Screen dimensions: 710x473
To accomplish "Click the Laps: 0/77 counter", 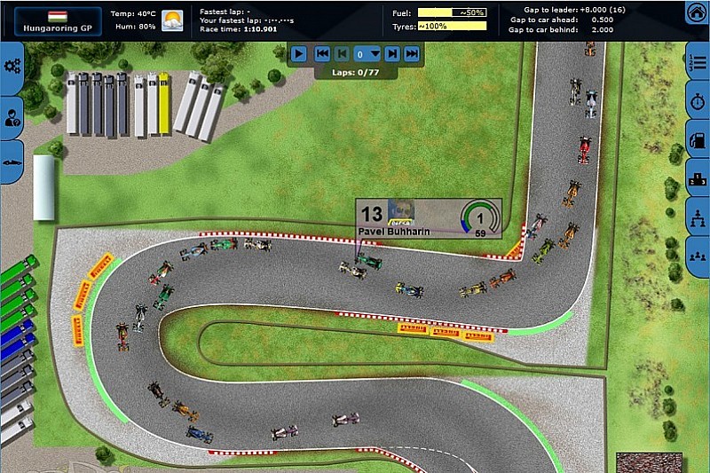I will (356, 73).
